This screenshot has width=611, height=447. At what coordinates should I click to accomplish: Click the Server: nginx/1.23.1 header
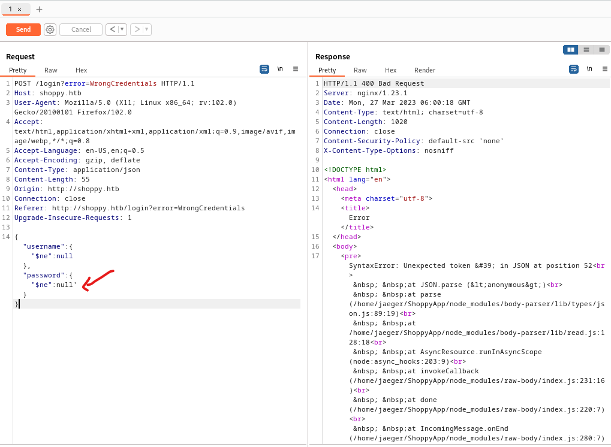pyautogui.click(x=366, y=93)
